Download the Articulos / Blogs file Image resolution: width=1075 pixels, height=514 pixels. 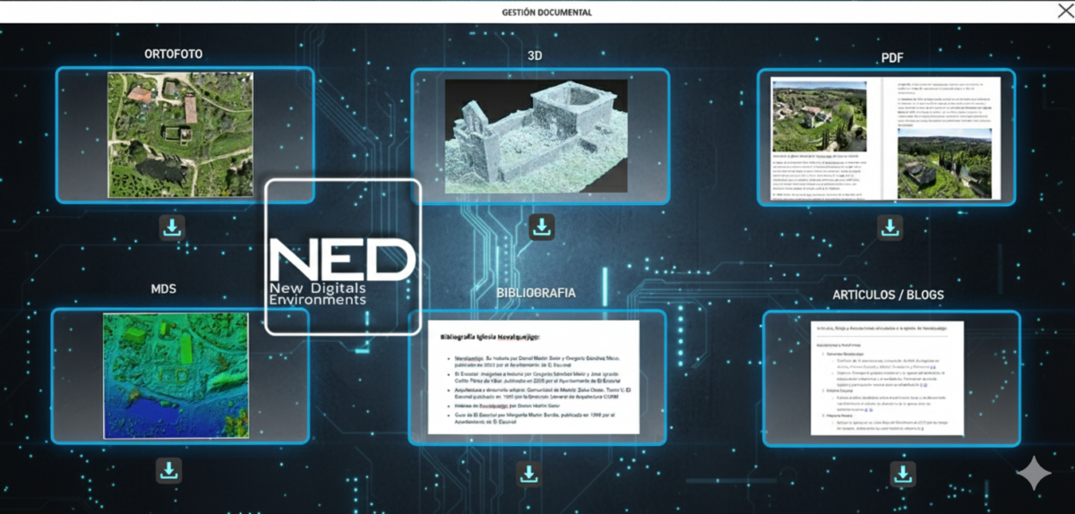903,472
